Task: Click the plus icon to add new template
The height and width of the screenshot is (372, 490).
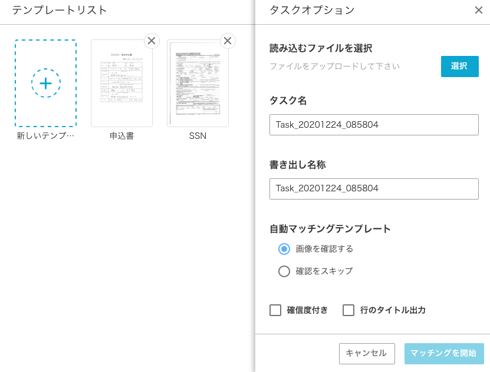Action: tap(45, 83)
